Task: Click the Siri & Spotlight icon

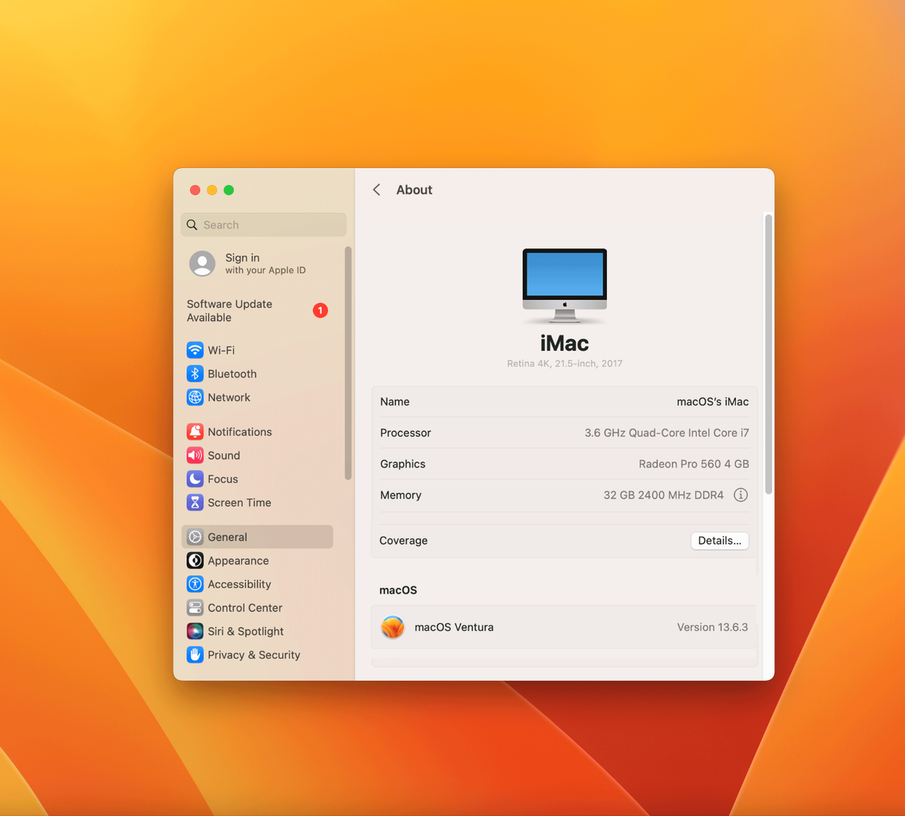Action: click(x=195, y=631)
